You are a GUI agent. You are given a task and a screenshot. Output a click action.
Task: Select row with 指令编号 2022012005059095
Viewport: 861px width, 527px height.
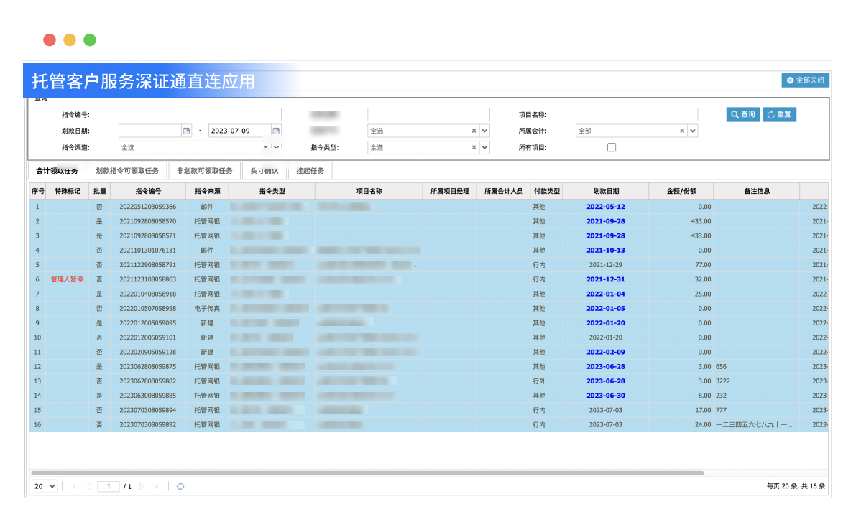(x=428, y=324)
